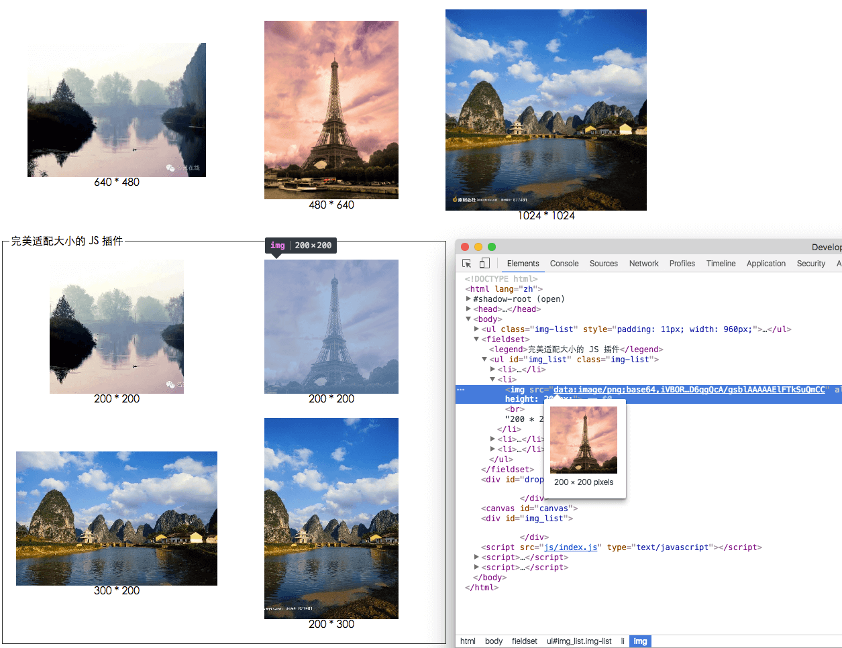842x648 pixels.
Task: Switch to the Application tab
Action: tap(766, 263)
